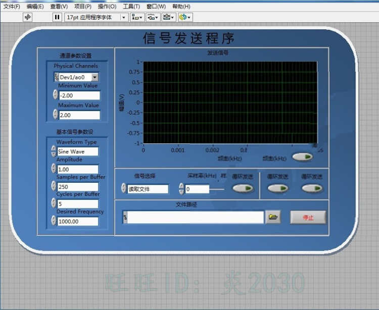Click the 发送信号 waveform graph plot area
Viewport: 379px width, 310px height.
[230, 102]
